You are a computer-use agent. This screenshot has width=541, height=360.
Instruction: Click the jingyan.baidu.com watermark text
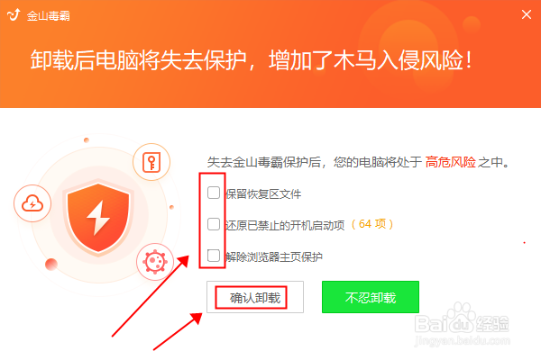(x=462, y=341)
